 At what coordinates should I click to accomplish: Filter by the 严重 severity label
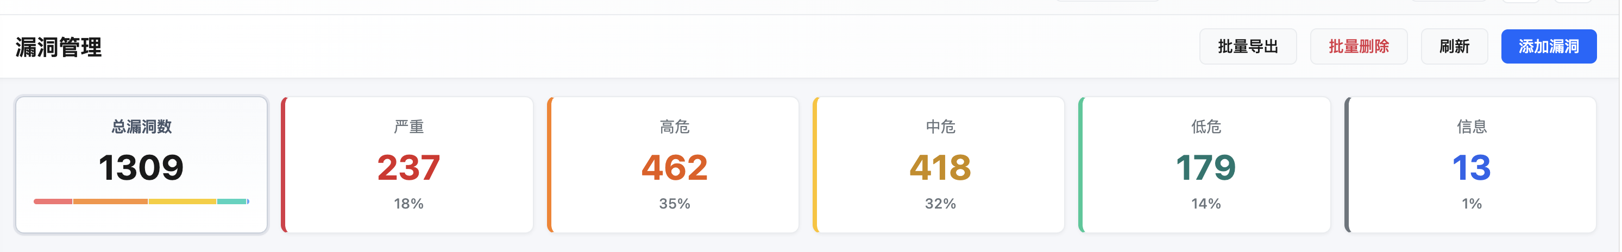(408, 127)
